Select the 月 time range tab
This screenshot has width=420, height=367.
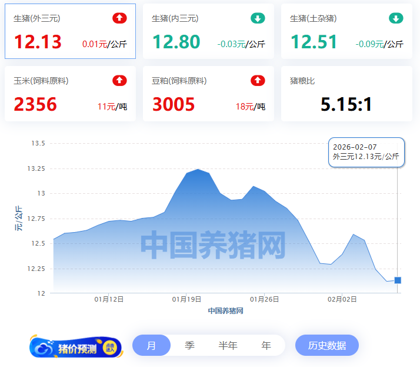[151, 345]
